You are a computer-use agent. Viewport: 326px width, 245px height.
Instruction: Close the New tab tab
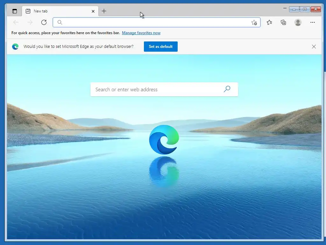(93, 11)
